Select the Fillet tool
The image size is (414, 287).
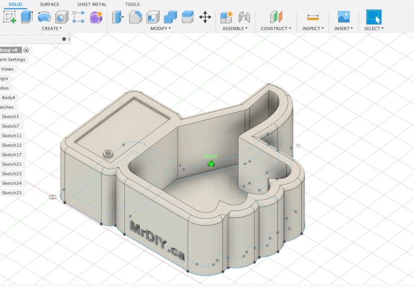click(x=135, y=17)
